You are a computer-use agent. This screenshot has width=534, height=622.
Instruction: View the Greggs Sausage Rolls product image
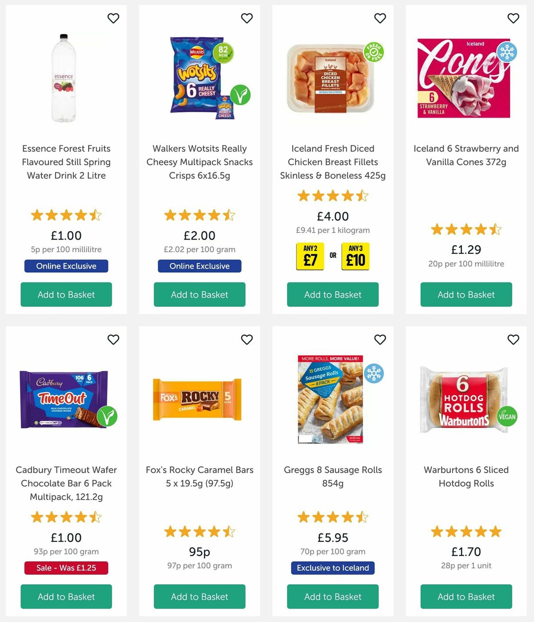pos(331,399)
